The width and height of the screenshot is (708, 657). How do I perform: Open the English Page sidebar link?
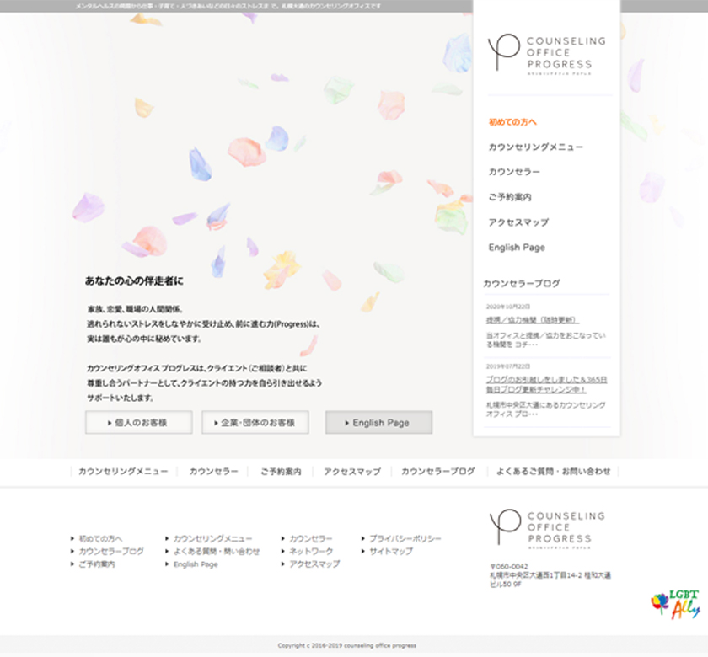(x=517, y=247)
